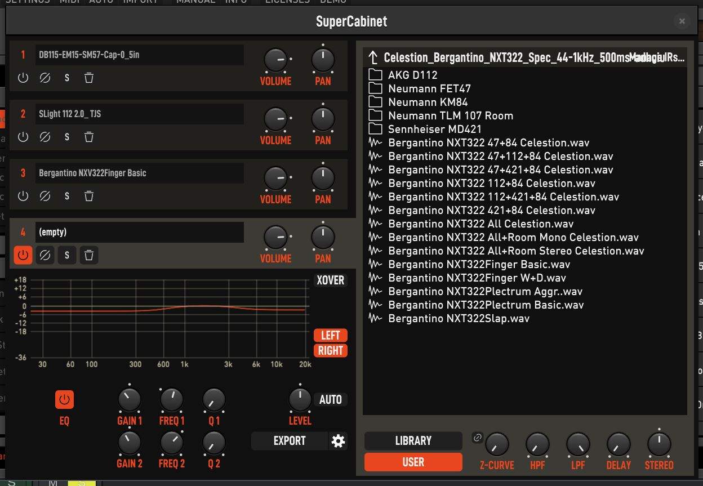This screenshot has width=703, height=486.
Task: Click the LEVEL knob
Action: tap(300, 400)
